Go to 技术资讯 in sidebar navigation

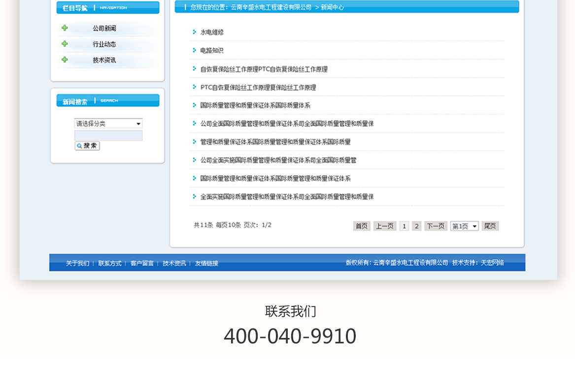click(104, 60)
